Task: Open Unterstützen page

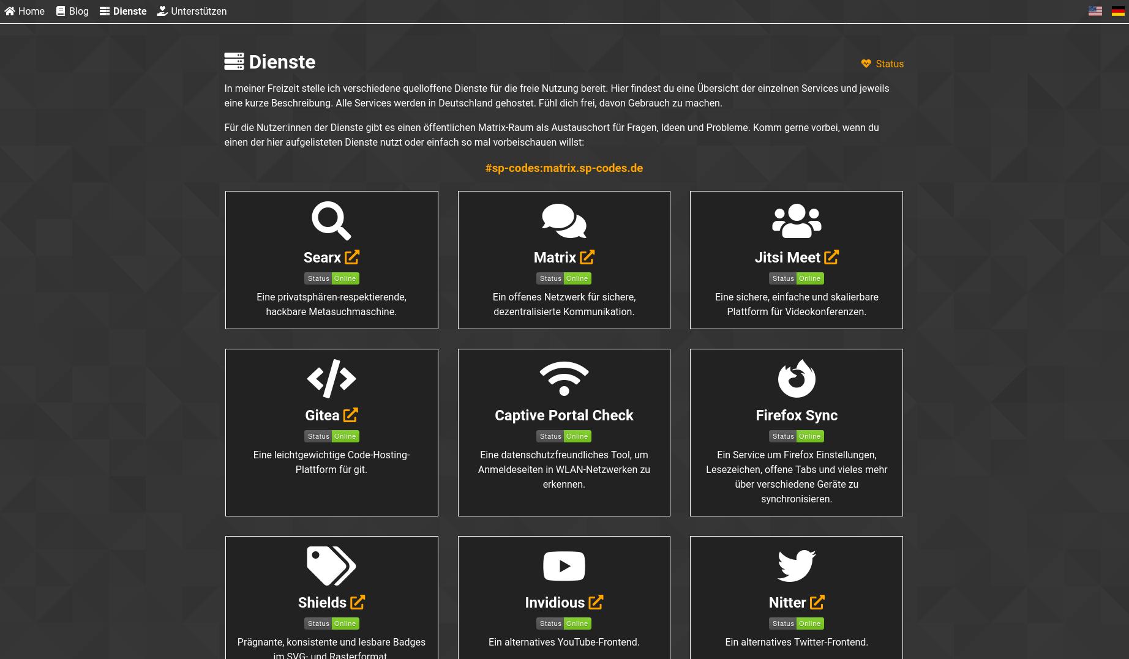Action: [192, 11]
